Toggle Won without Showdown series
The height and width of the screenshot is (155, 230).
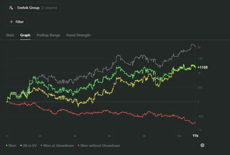tap(100, 145)
